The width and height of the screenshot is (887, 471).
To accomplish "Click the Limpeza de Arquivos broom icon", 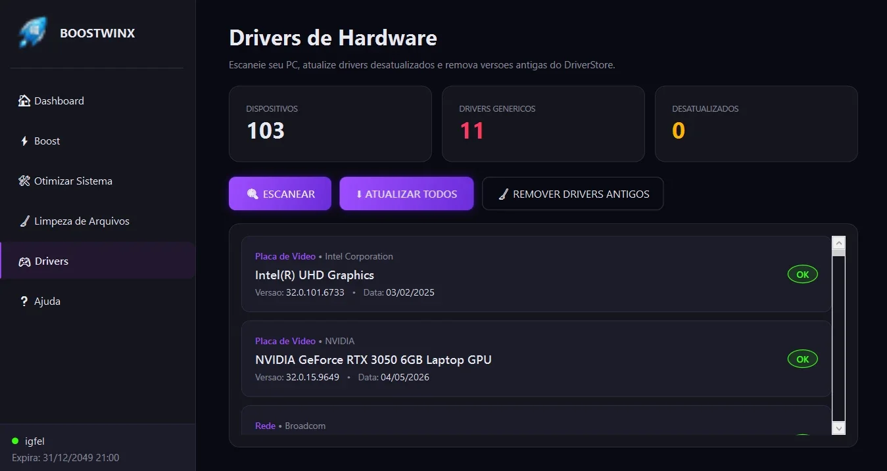I will point(24,221).
